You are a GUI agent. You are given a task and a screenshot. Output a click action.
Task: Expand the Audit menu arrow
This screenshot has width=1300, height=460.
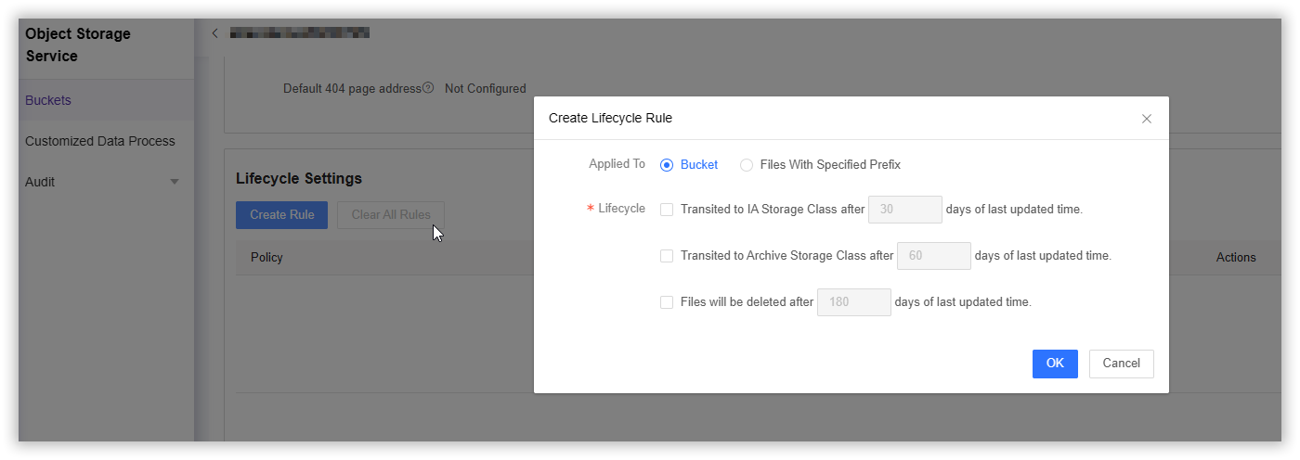point(175,182)
